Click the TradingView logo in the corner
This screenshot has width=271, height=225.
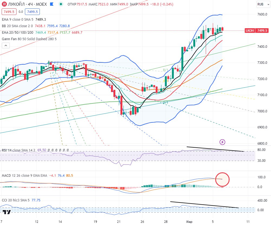point(6,212)
